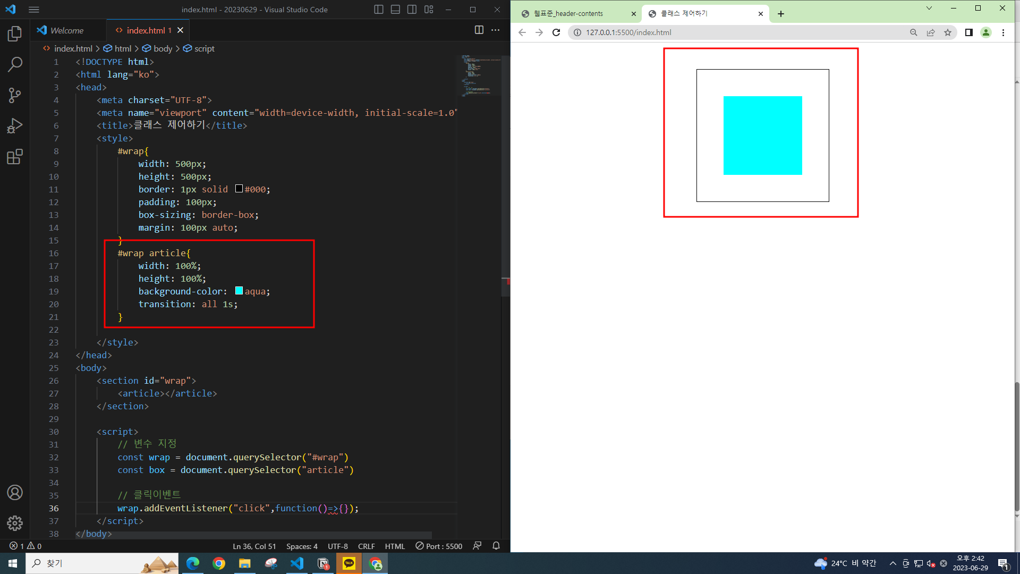Click the aqua color swatch in code

click(239, 291)
